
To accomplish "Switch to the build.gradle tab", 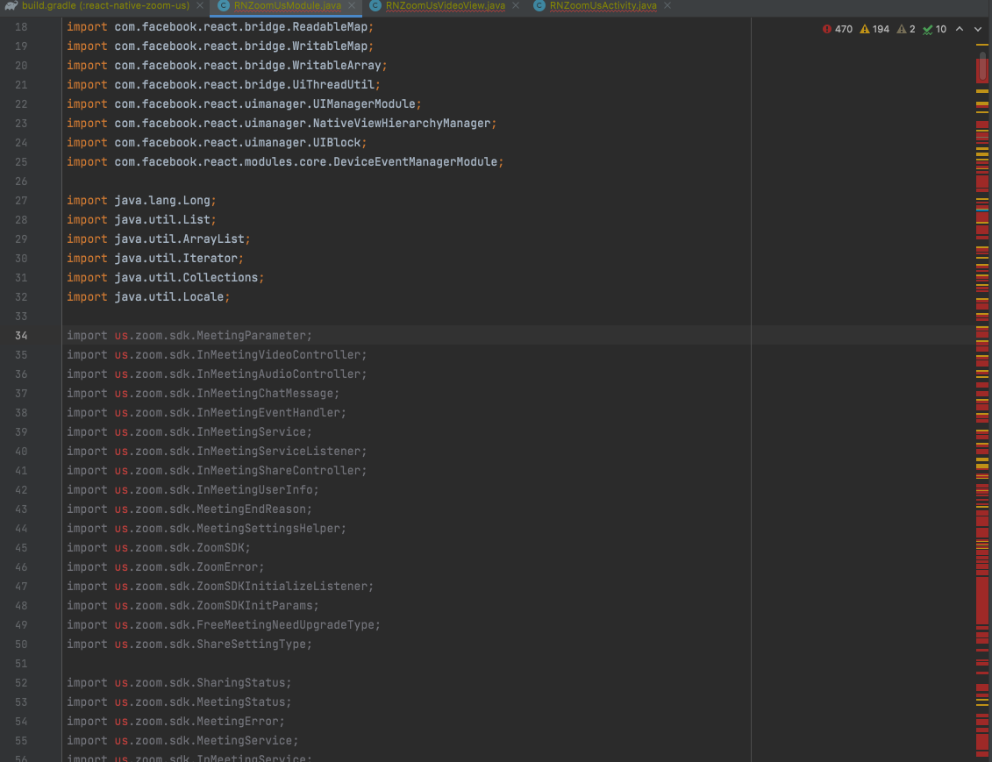I will (x=114, y=5).
